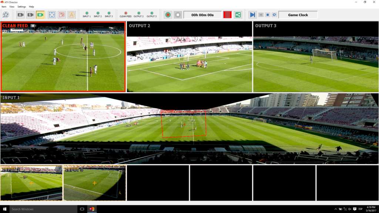Click the 00h 00m 00s recording timer

(202, 15)
